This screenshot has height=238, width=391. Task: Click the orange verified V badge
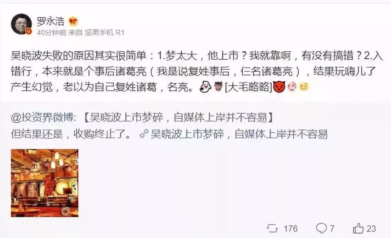tap(29, 31)
